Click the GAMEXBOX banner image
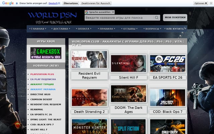This screenshot has height=134, width=214. coord(46,53)
